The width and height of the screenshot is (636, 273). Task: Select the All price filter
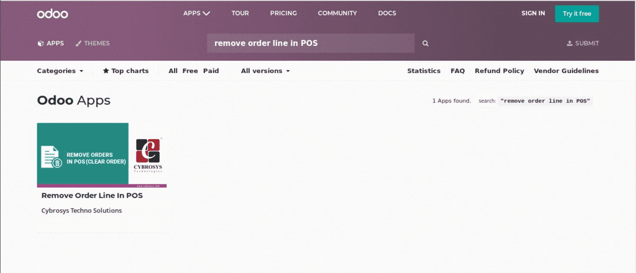pos(173,71)
